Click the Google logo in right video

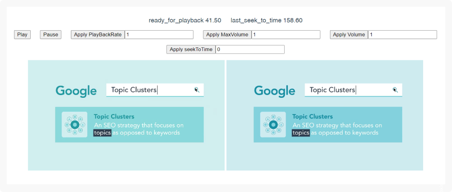274,91
